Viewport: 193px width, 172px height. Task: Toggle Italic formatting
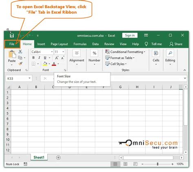(39, 58)
